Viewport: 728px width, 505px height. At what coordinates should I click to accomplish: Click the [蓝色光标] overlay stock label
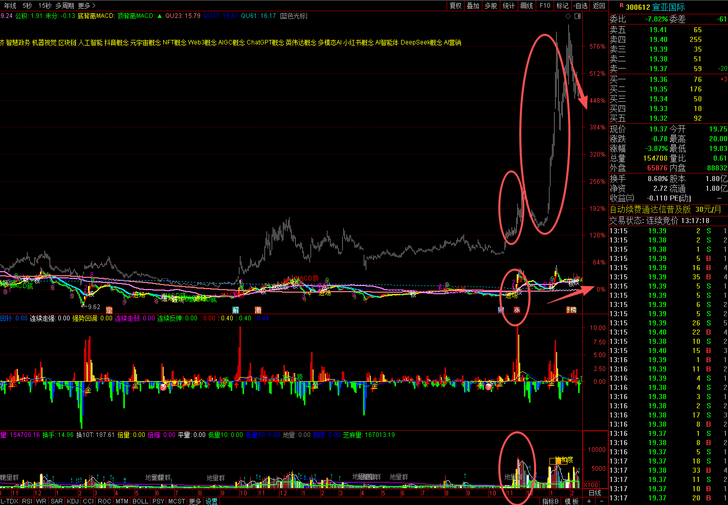coord(294,16)
